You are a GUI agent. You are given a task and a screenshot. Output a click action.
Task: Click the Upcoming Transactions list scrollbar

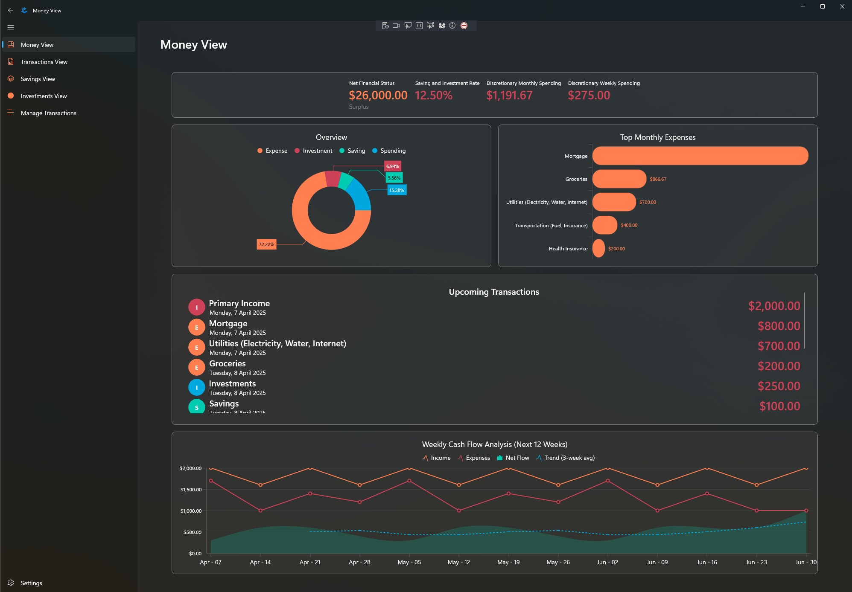804,320
